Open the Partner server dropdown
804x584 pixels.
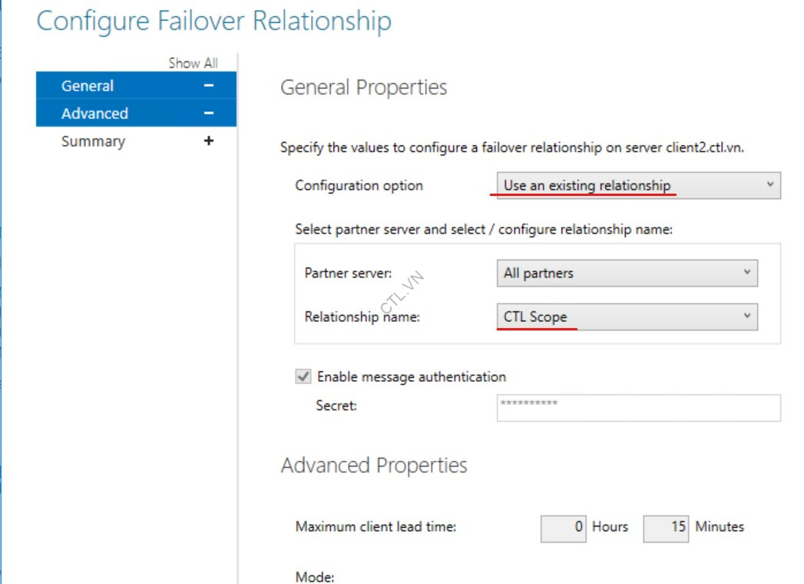point(626,273)
